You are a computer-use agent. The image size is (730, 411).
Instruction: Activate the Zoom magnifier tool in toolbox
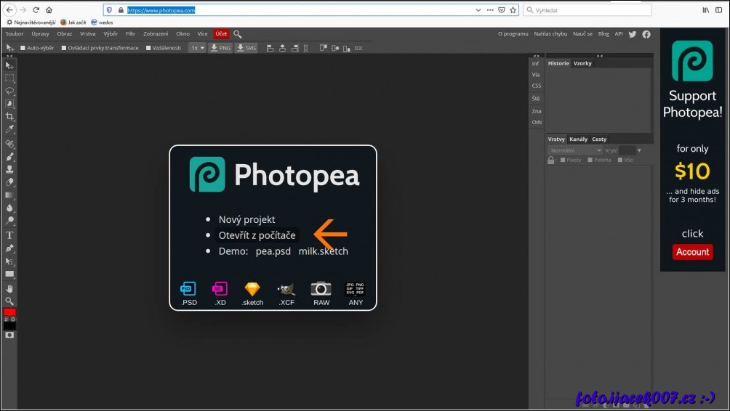click(x=9, y=301)
